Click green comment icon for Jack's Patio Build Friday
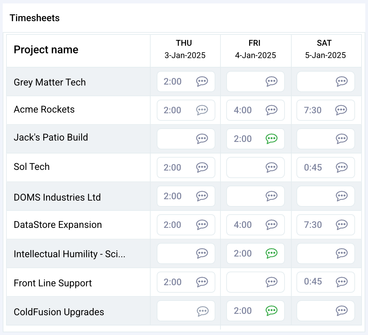 [272, 139]
